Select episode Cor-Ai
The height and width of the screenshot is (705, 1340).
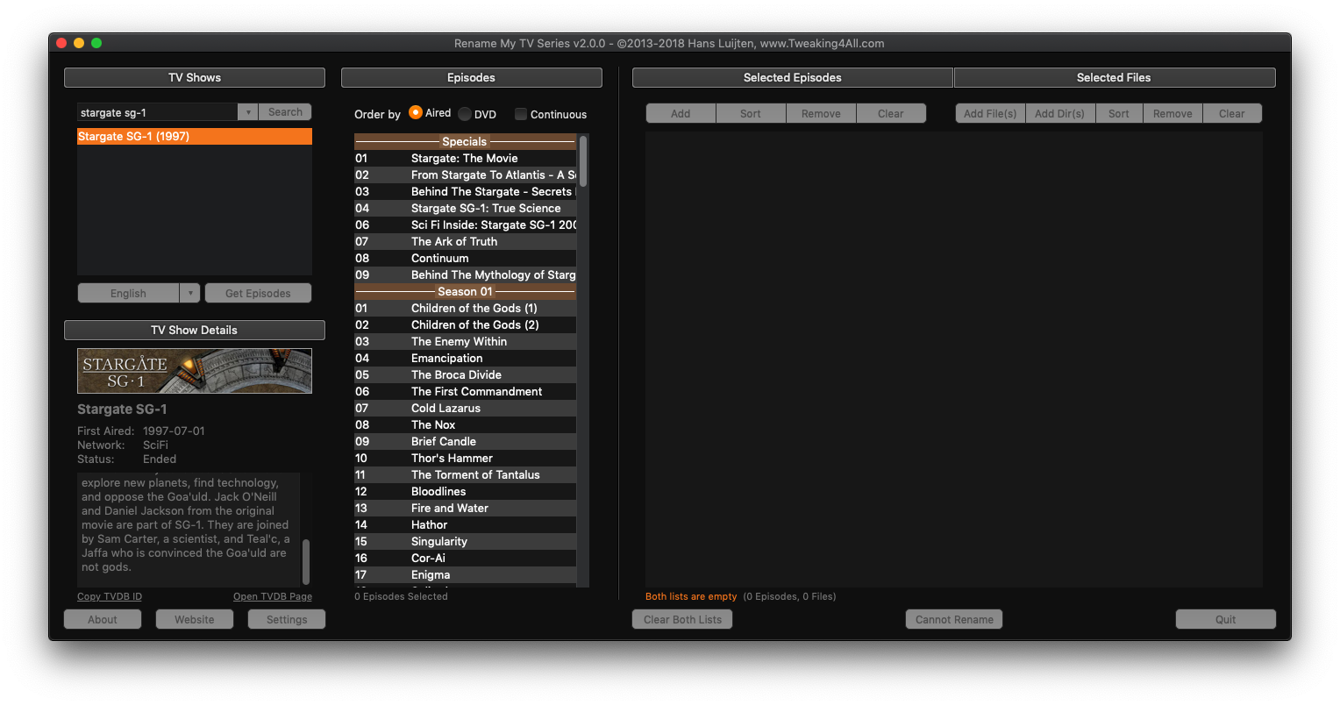click(x=465, y=558)
